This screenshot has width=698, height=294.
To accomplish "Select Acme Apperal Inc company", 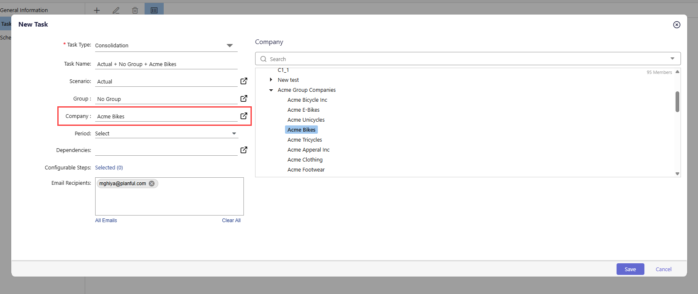I will (309, 150).
